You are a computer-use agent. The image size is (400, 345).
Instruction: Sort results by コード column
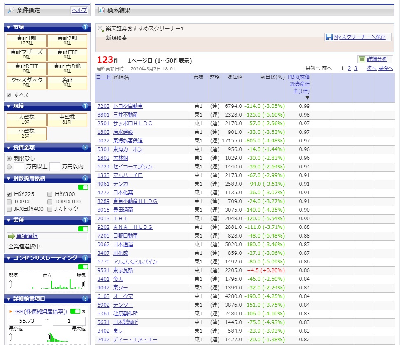point(103,77)
